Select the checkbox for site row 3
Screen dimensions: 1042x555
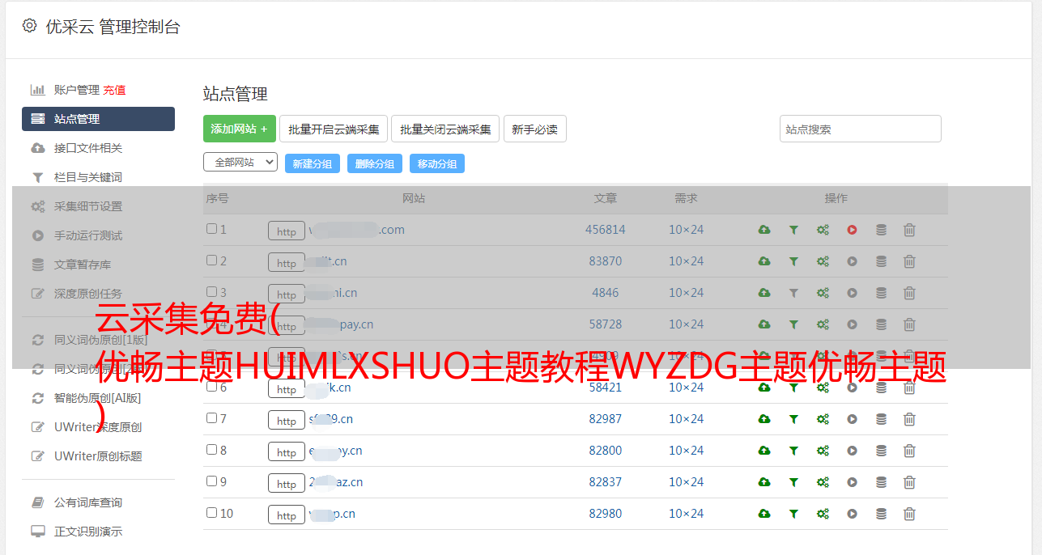pos(211,292)
